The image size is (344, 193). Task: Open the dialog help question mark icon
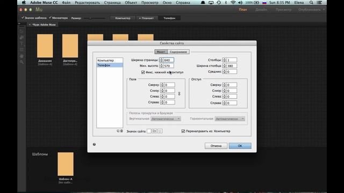pyautogui.click(x=95, y=144)
